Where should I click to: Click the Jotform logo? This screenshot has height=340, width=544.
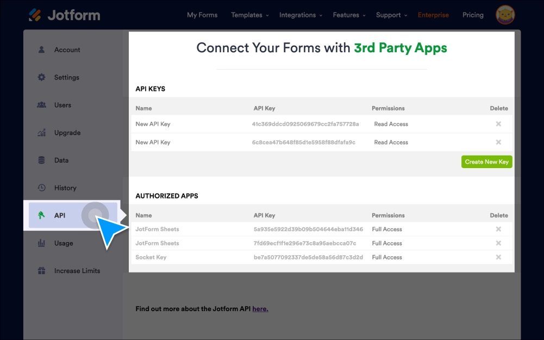64,15
